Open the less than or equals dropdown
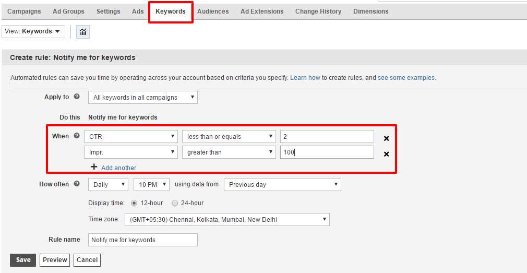 pyautogui.click(x=229, y=137)
